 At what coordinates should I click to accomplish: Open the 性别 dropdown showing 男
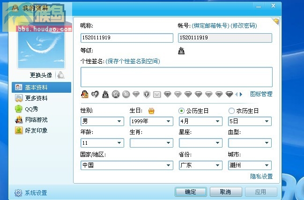(102, 121)
